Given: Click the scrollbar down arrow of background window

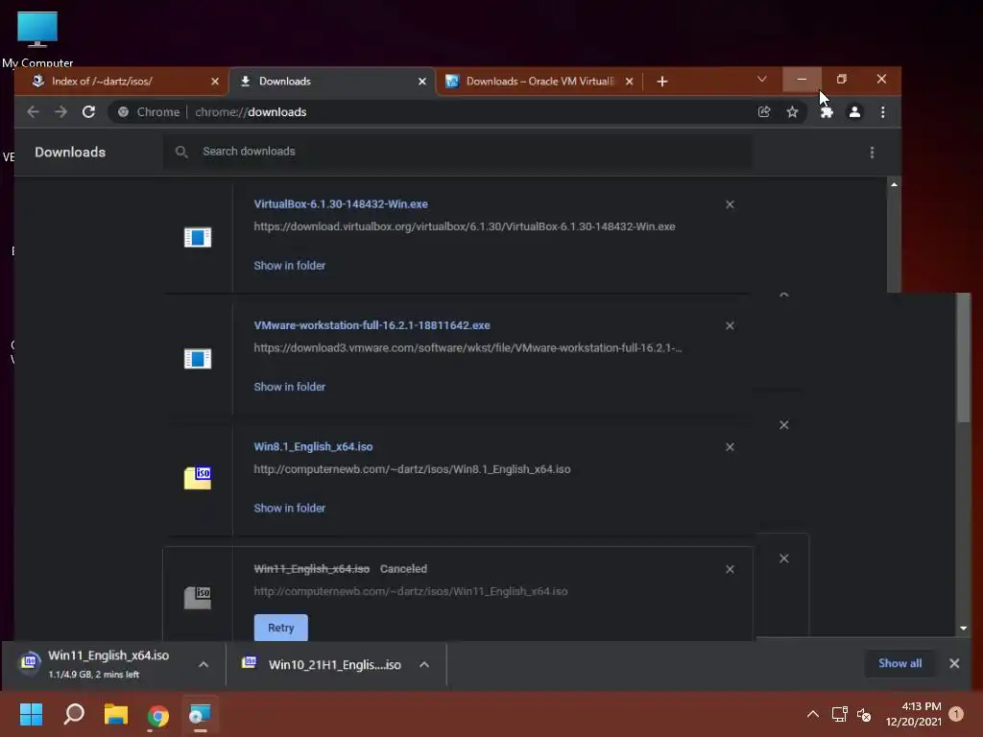Looking at the screenshot, I should [x=964, y=628].
